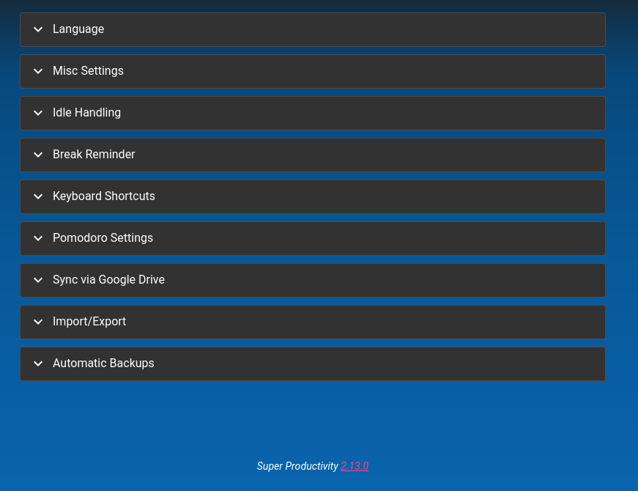Click the chevron icon beside Pomodoro Settings
The width and height of the screenshot is (638, 491).
point(37,238)
